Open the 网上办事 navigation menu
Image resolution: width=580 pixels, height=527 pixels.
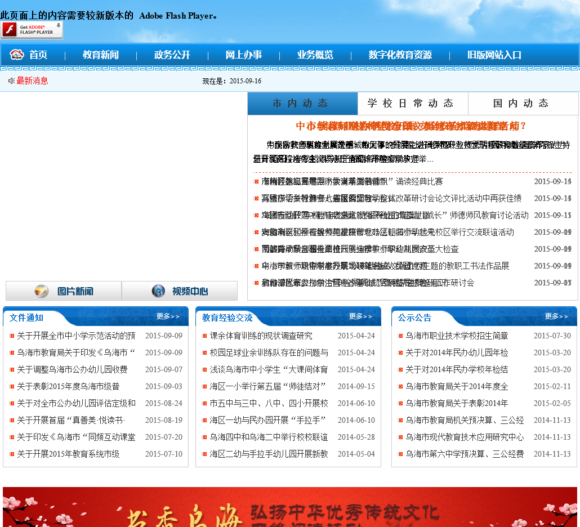tap(244, 55)
